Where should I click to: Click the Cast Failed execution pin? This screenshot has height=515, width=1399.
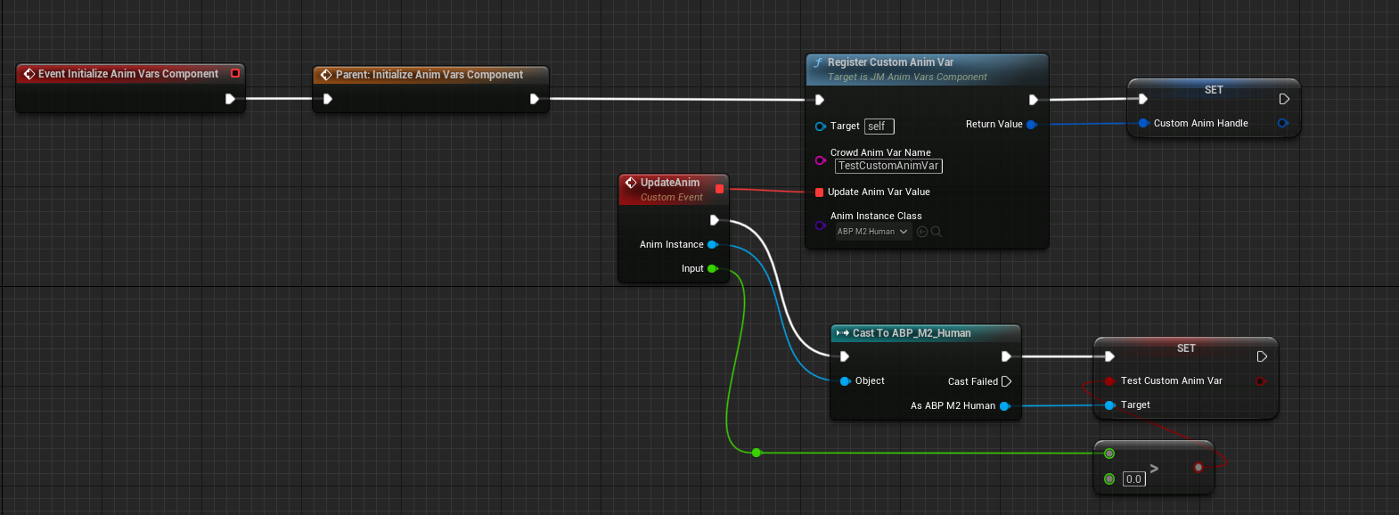[1006, 381]
